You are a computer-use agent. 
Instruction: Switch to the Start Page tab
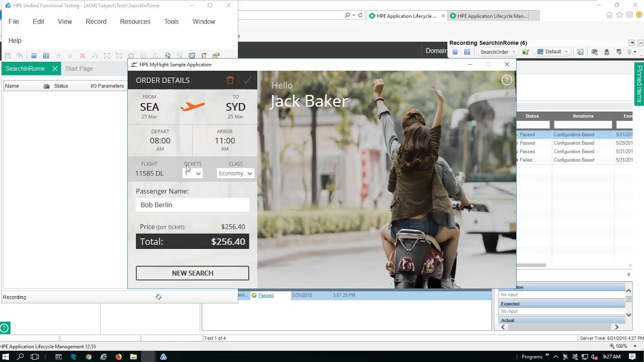[79, 68]
